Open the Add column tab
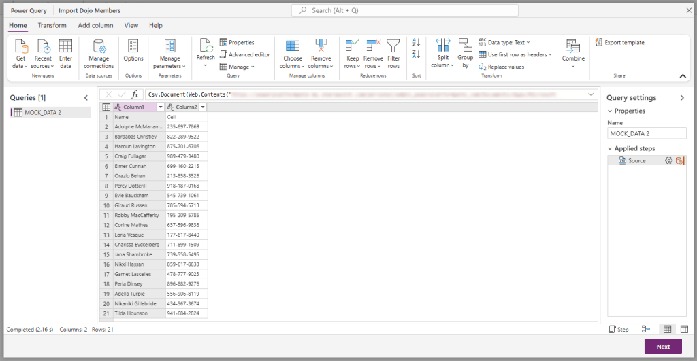The width and height of the screenshot is (697, 361). pyautogui.click(x=95, y=25)
